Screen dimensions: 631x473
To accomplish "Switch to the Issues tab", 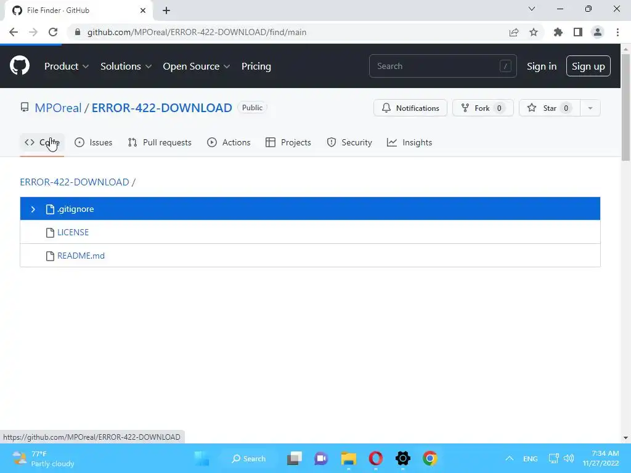I will [x=94, y=142].
